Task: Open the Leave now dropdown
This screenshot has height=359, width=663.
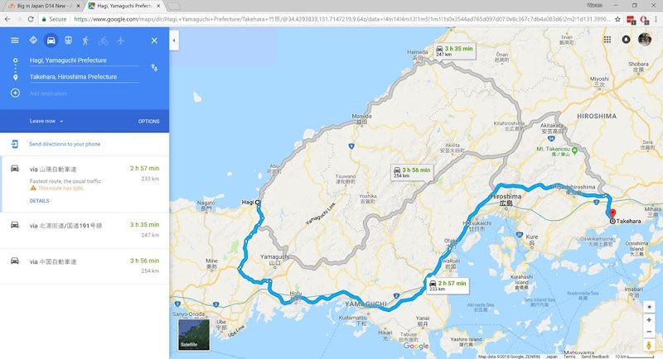Action: [x=46, y=121]
